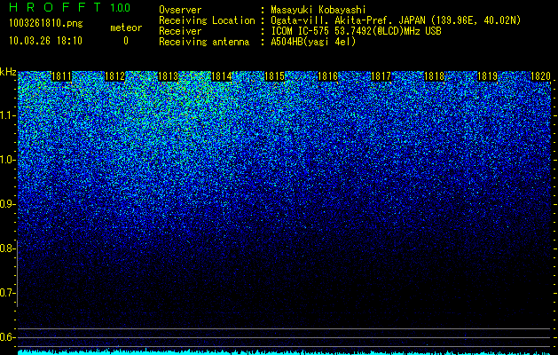The width and height of the screenshot is (558, 355).
Task: Click the Receiving Location label
Action: [x=207, y=20]
